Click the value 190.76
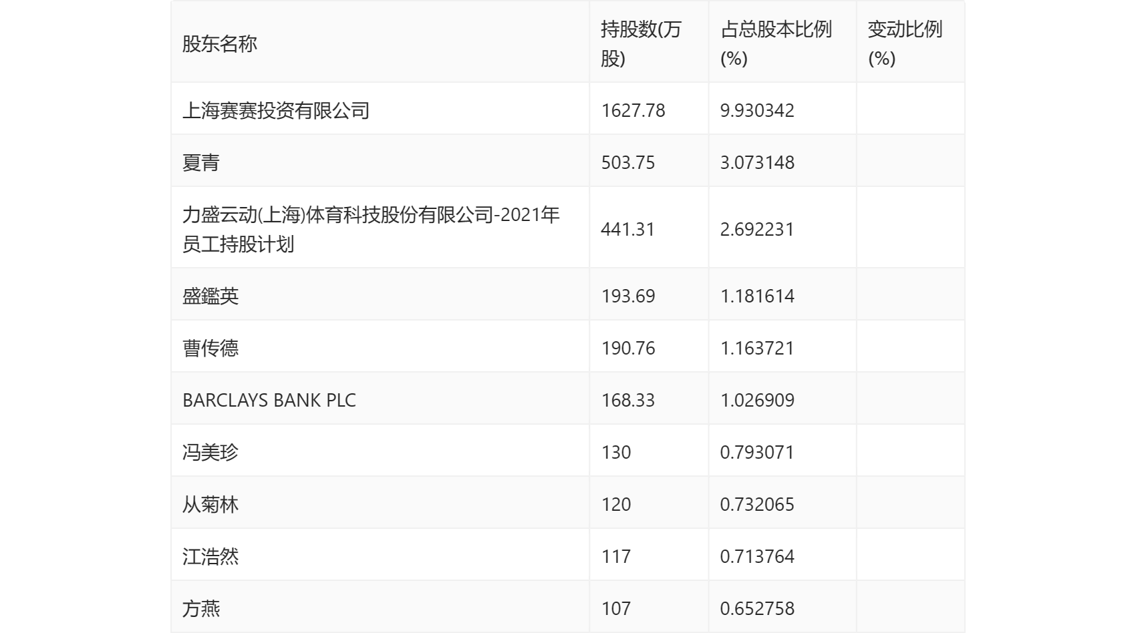 (628, 348)
